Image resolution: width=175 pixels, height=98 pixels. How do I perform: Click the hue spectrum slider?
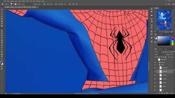[x=173, y=41]
